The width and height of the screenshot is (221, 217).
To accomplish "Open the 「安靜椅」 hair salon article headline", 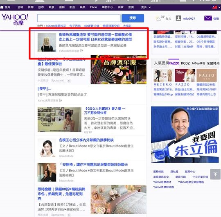I will coord(93,165).
